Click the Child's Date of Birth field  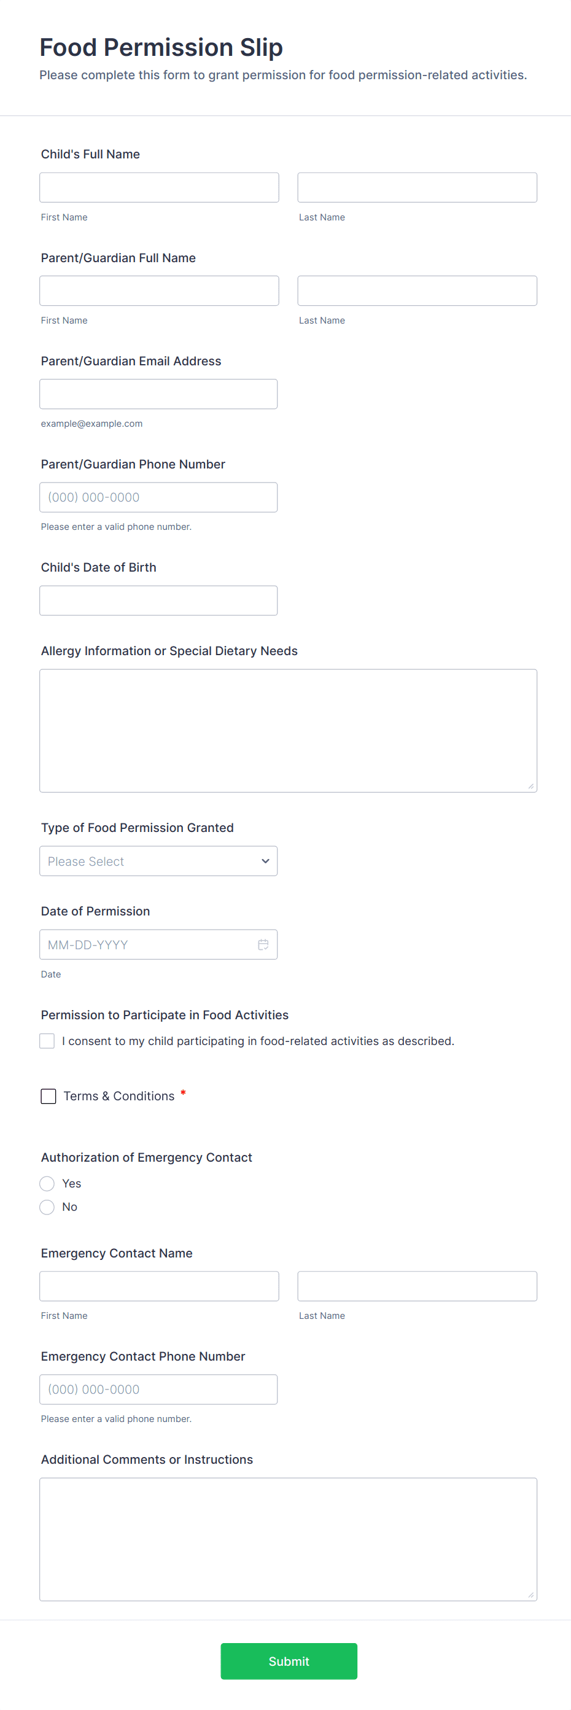158,600
